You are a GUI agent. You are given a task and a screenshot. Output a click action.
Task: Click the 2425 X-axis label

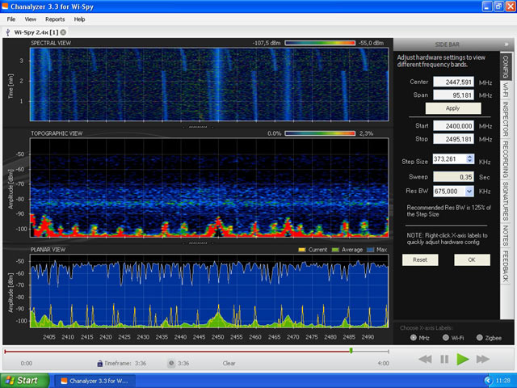point(124,337)
